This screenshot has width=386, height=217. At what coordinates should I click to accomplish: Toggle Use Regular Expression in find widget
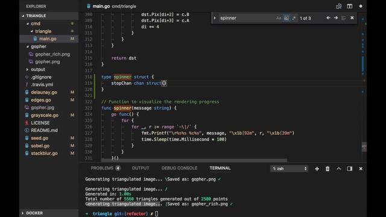pyautogui.click(x=294, y=18)
